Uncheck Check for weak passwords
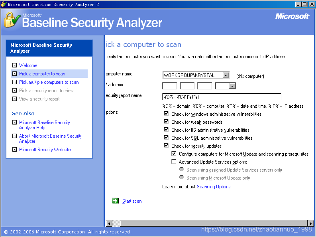 (166, 121)
